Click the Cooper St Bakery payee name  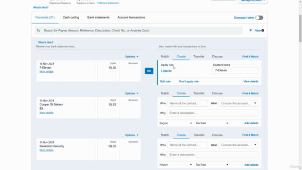pos(51,104)
